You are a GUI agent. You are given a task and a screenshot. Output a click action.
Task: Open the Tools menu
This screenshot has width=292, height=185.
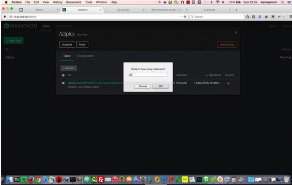click(x=89, y=2)
